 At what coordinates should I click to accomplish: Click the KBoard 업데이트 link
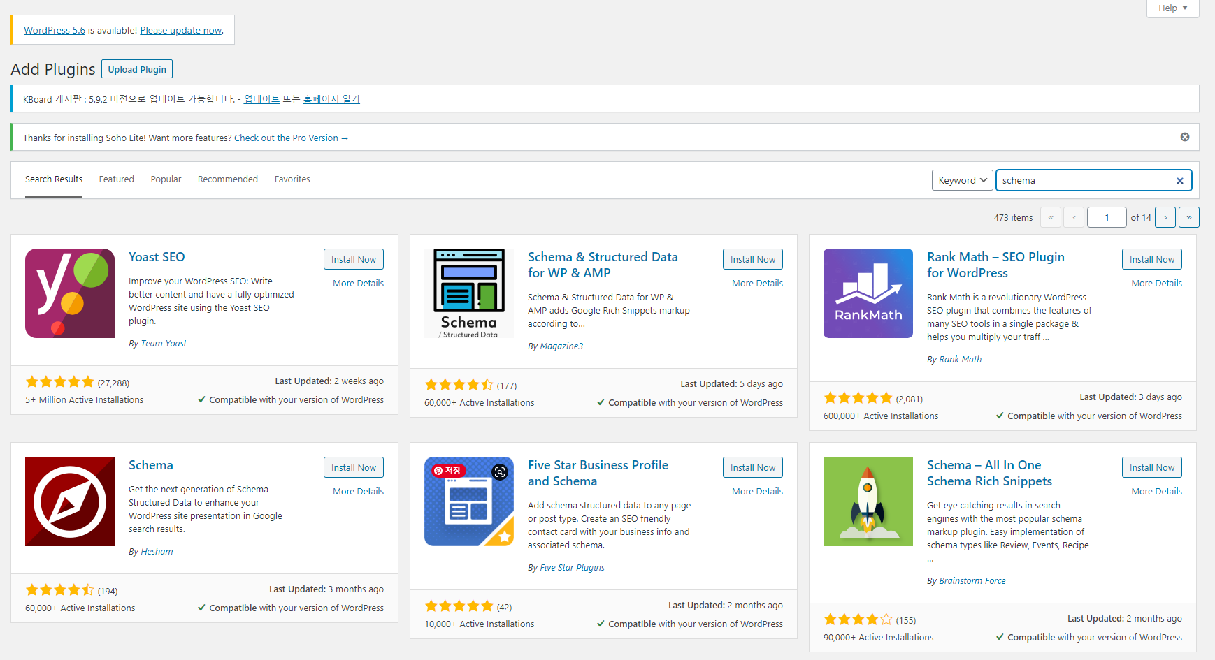click(261, 99)
